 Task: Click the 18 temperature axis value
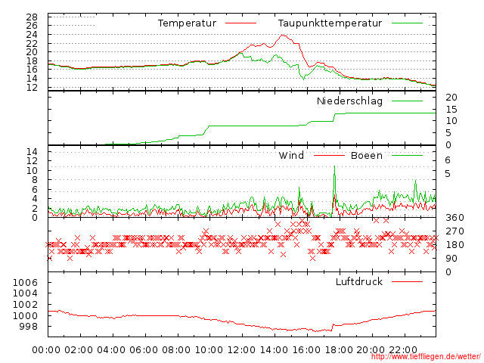[32, 60]
